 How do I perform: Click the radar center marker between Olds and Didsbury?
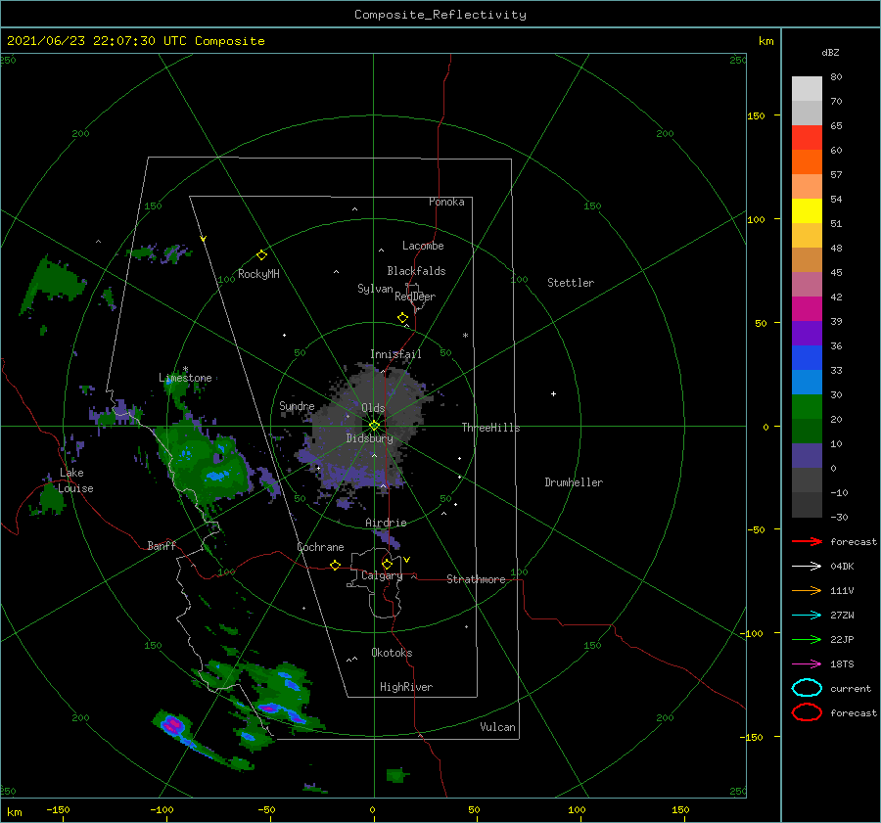tap(374, 426)
